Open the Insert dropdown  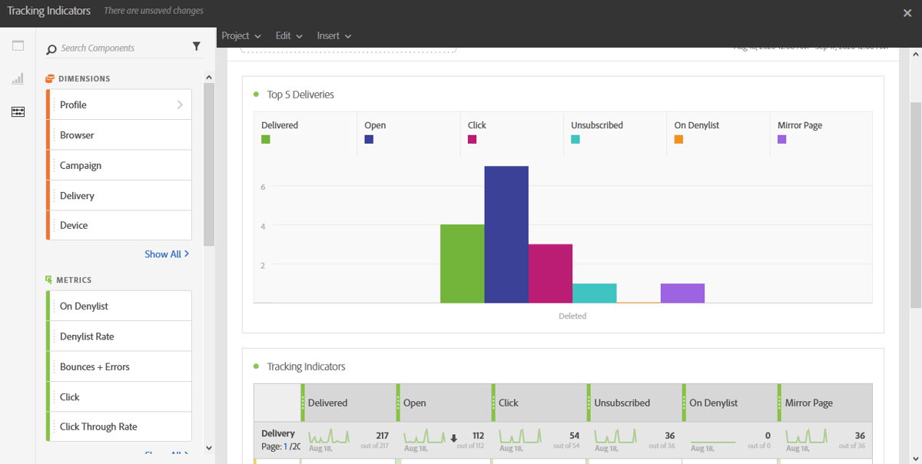(333, 35)
